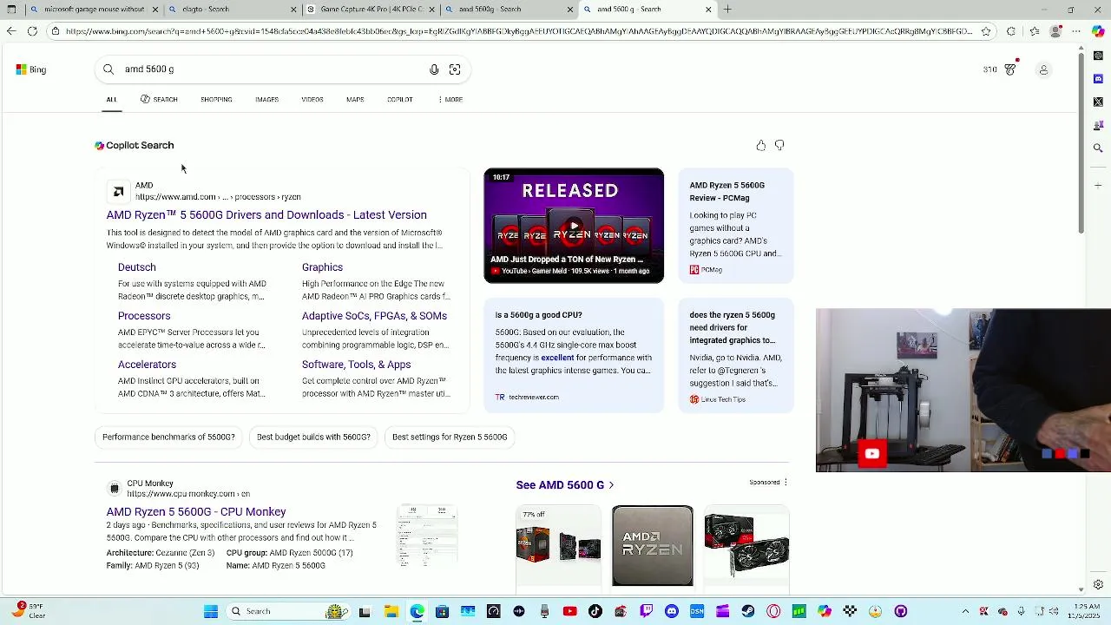The height and width of the screenshot is (625, 1111).
Task: Click the AMD Ryzen chip product thumbnail
Action: [653, 546]
